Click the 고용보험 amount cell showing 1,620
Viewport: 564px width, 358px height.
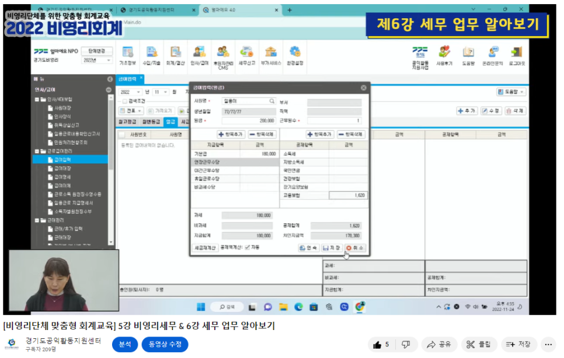click(x=348, y=195)
